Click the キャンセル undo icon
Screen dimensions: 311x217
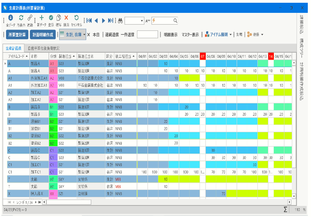point(76,18)
